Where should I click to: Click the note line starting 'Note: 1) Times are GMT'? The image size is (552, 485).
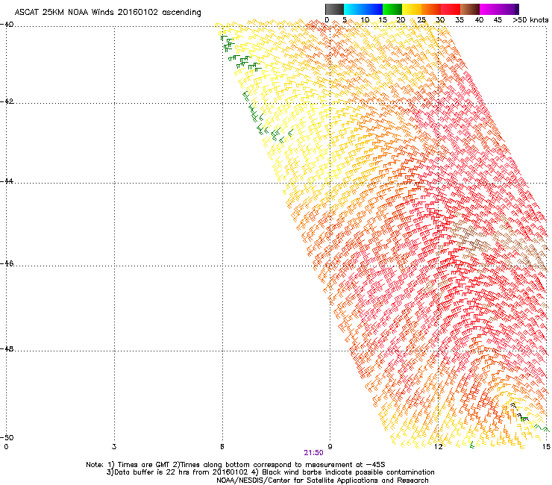click(236, 465)
